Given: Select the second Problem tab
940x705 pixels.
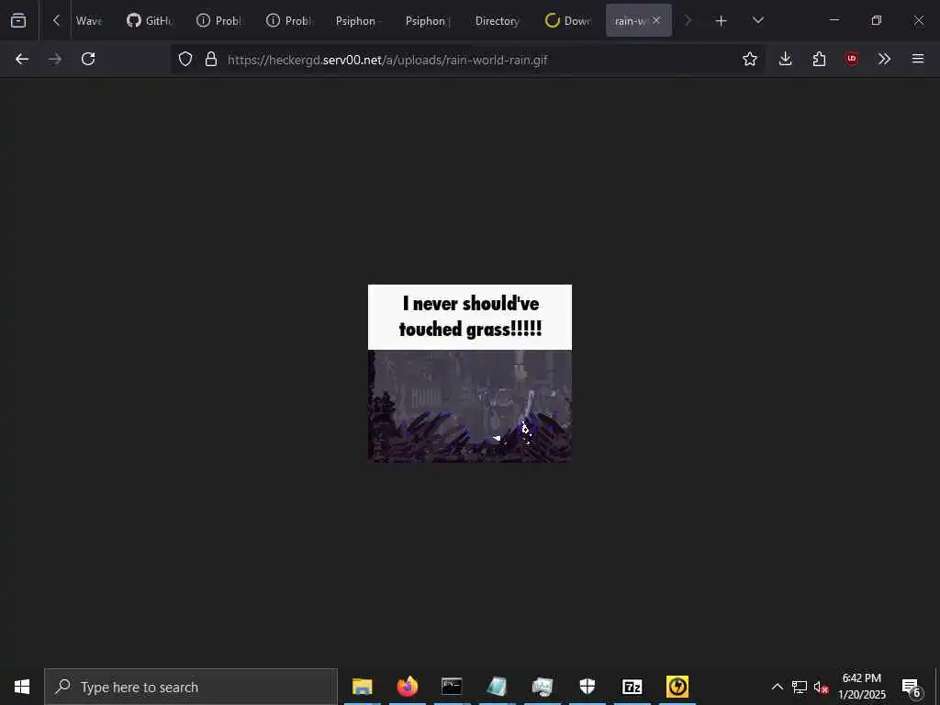Looking at the screenshot, I should click(289, 21).
